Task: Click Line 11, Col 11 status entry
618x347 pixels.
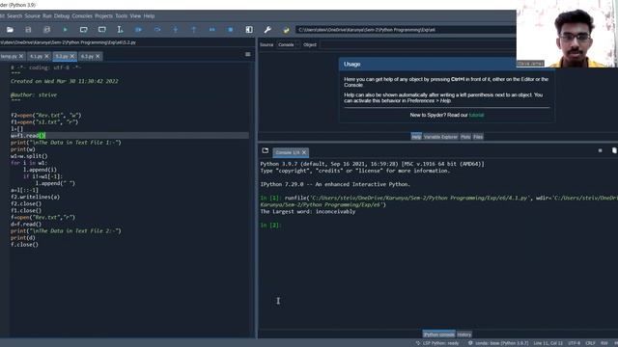Action: (x=548, y=343)
